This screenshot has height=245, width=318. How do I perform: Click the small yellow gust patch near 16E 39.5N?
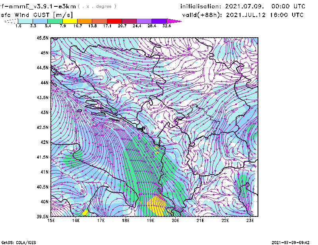coord(85,213)
